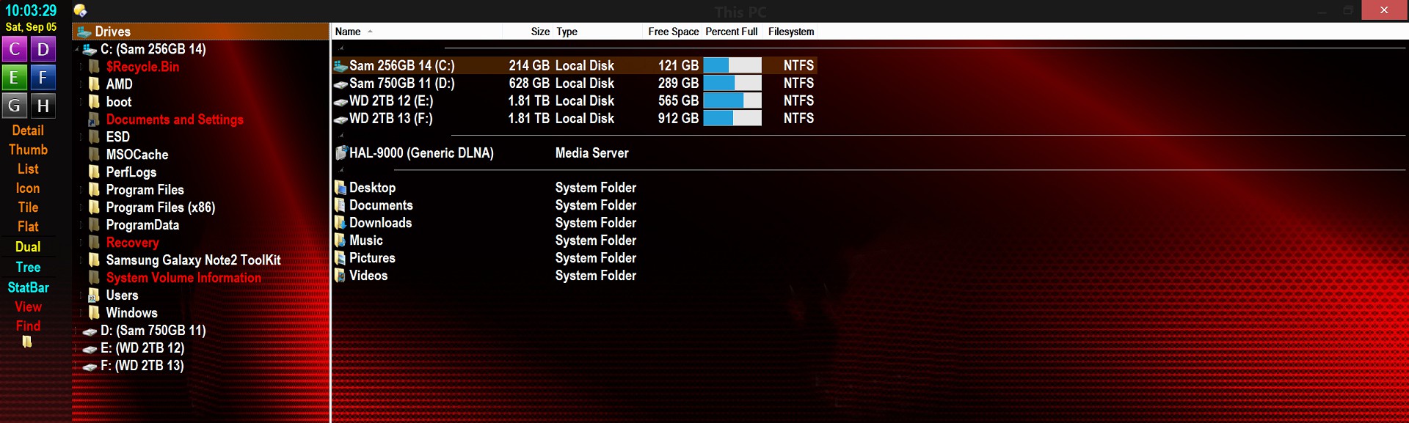Click the green E drive button
Screen dimensions: 1409x423
(14, 77)
